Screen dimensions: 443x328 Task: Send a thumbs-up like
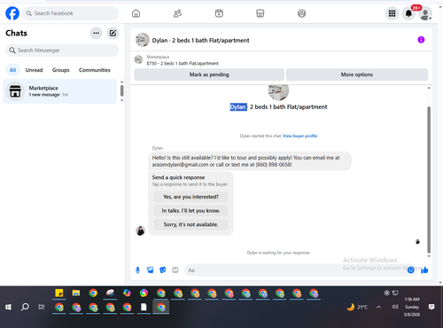coord(424,269)
